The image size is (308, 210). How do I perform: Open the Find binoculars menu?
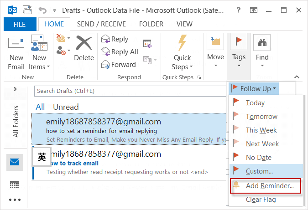coord(262,51)
